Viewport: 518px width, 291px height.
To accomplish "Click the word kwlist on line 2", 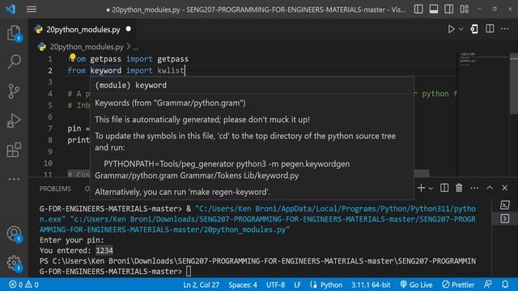I will point(171,70).
